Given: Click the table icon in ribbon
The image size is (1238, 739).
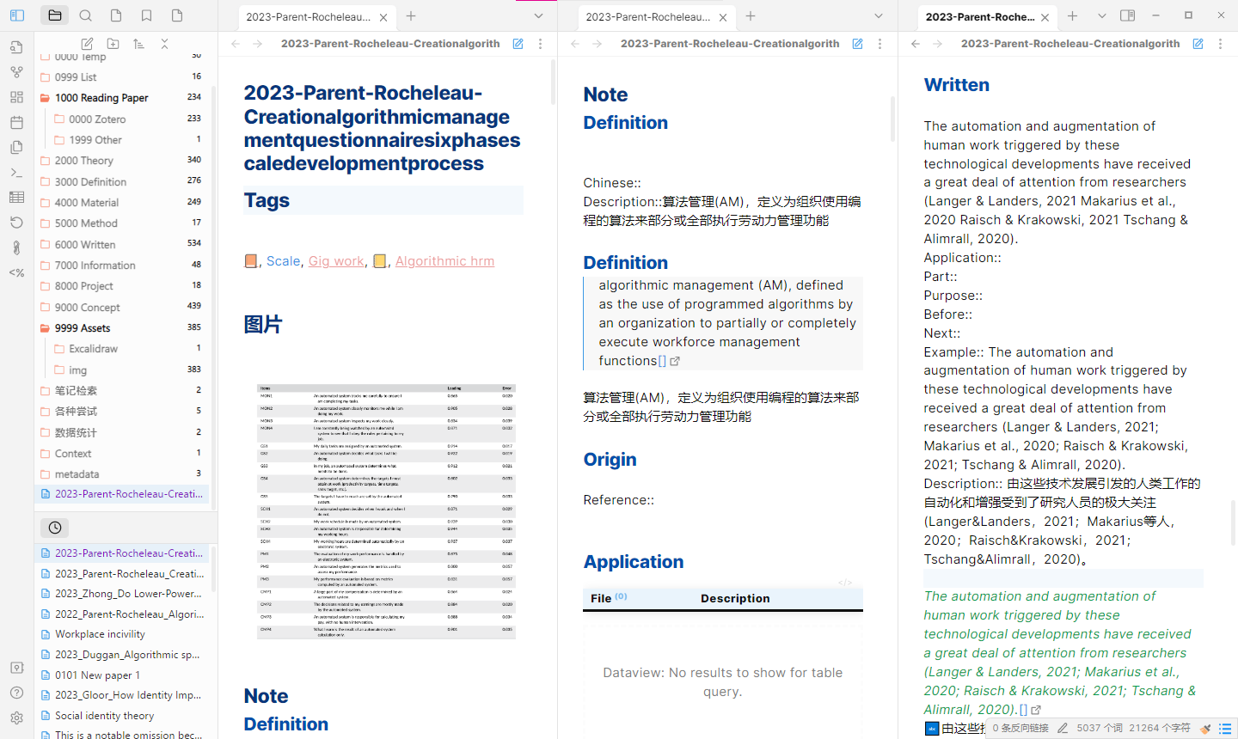Looking at the screenshot, I should 16,197.
